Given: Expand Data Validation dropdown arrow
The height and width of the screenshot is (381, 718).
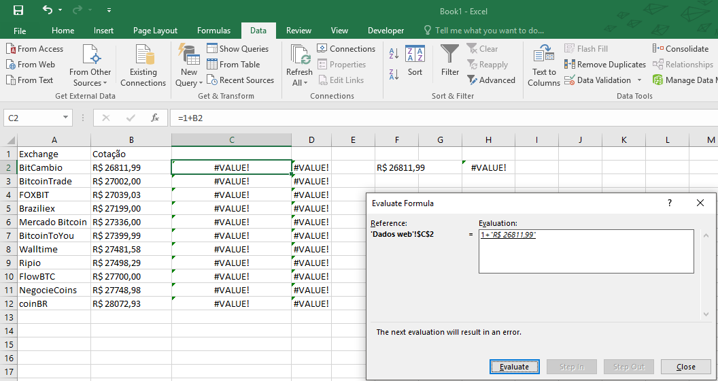Looking at the screenshot, I should pos(639,80).
